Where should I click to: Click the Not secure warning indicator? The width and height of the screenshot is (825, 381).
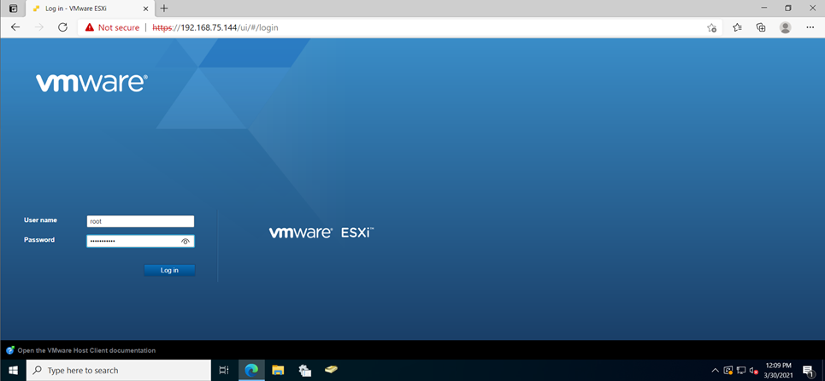click(112, 27)
